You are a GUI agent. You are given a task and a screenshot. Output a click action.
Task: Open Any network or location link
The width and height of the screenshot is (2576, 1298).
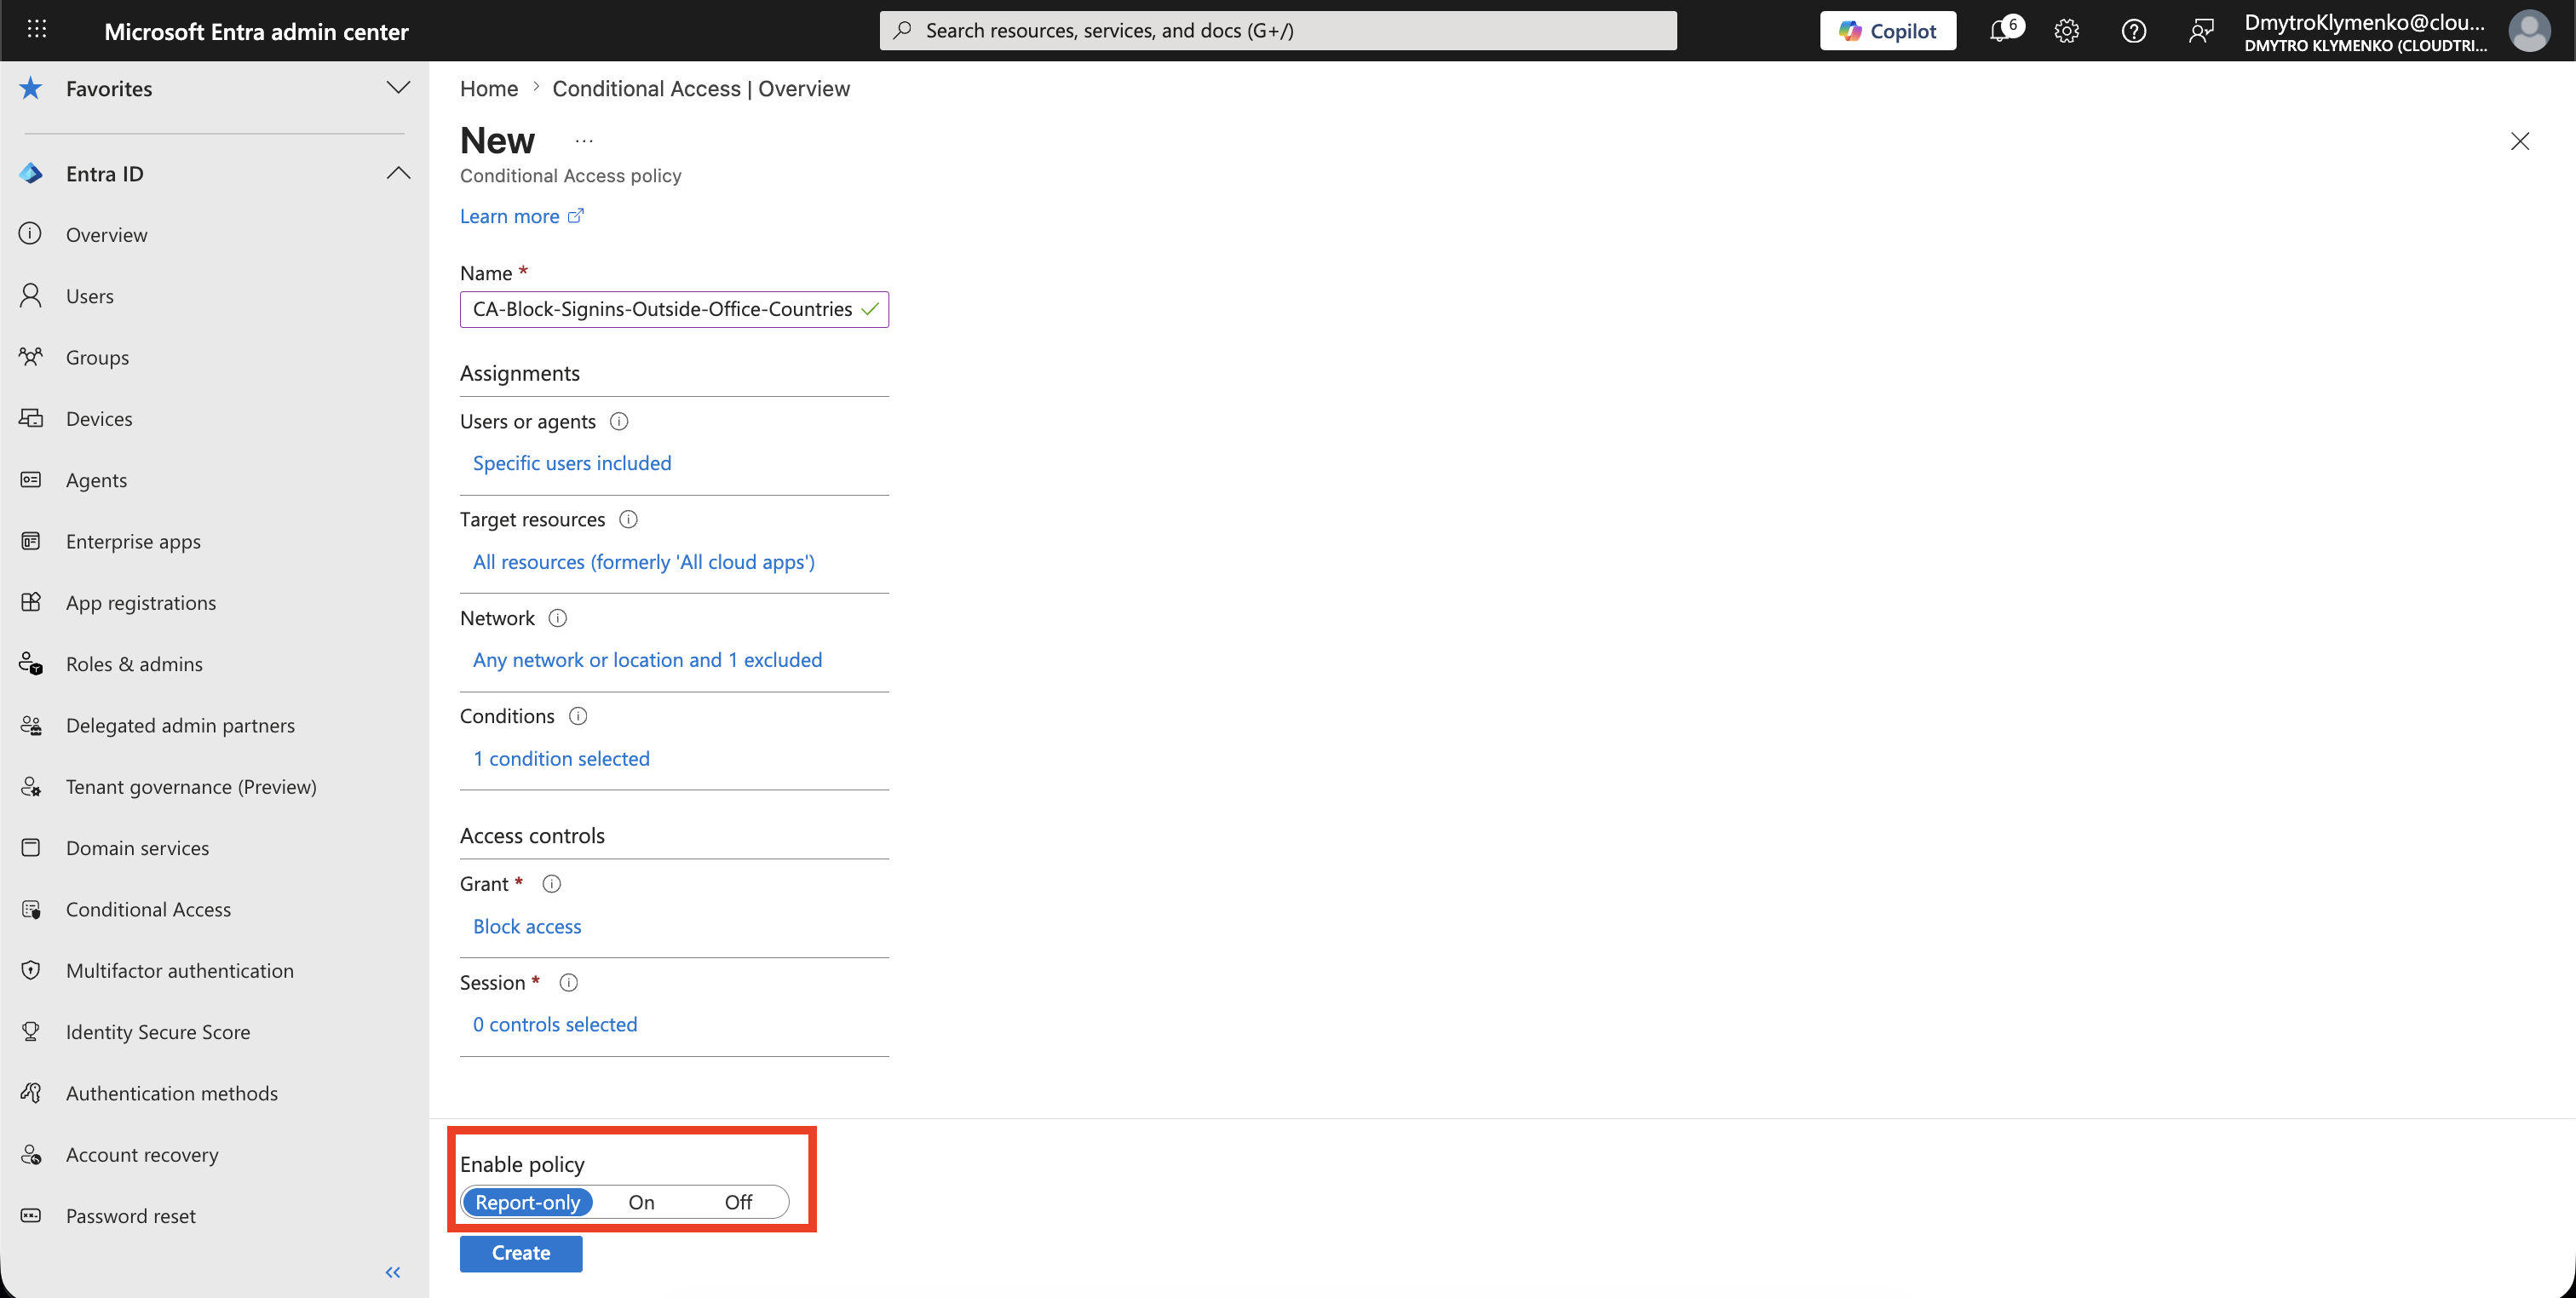(x=647, y=660)
